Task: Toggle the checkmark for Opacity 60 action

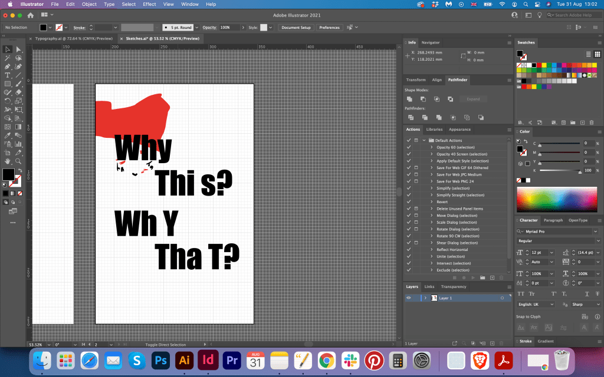Action: tap(408, 147)
